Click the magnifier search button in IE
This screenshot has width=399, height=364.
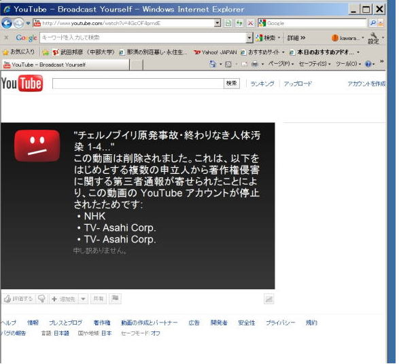tap(372, 23)
